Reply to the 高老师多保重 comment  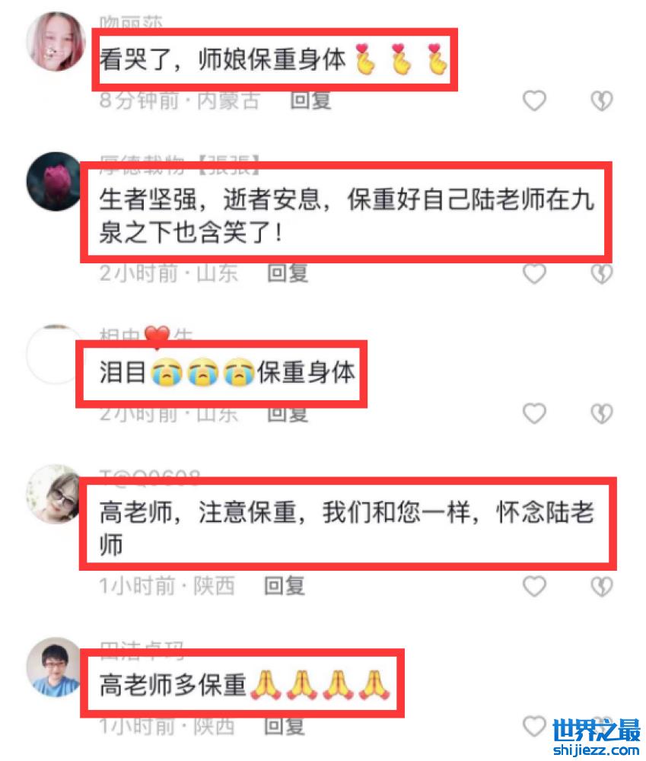(285, 727)
